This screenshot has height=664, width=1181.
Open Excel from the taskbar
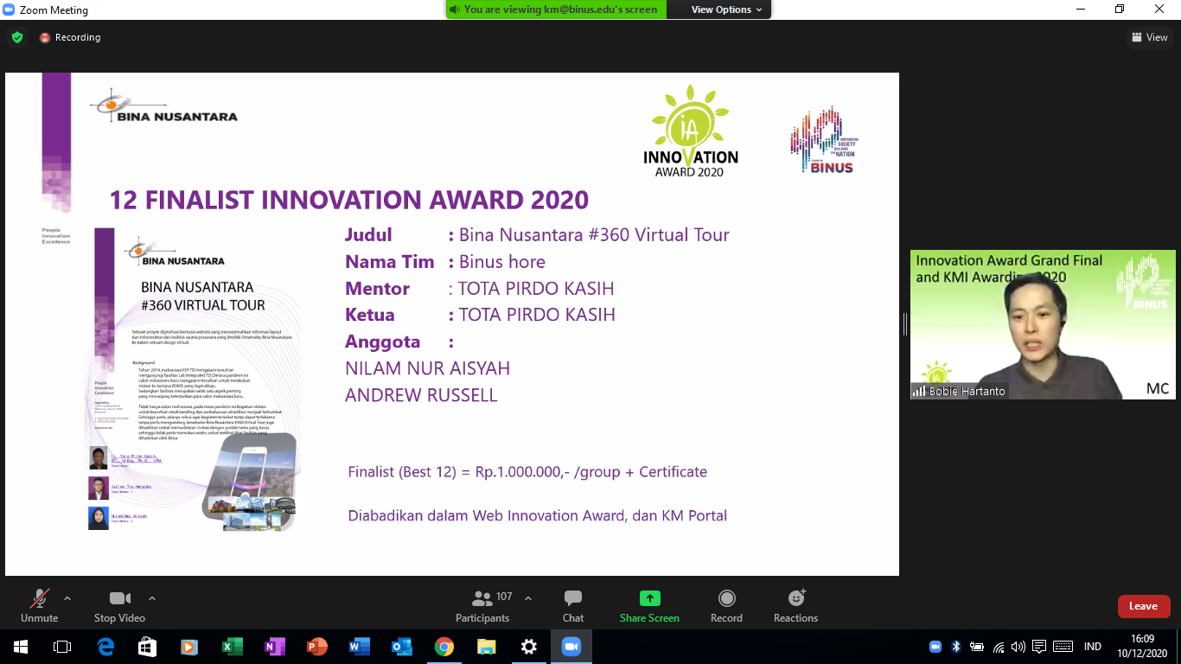pyautogui.click(x=233, y=647)
